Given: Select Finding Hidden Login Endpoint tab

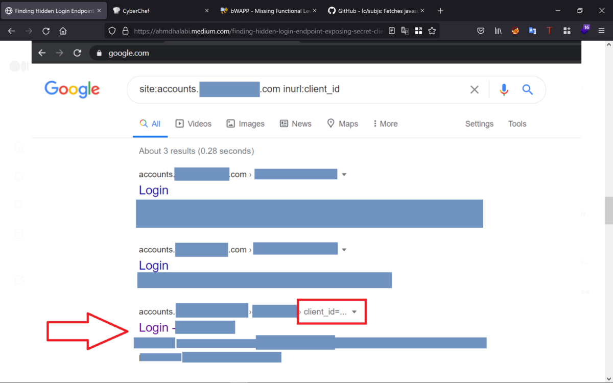Looking at the screenshot, I should [53, 11].
